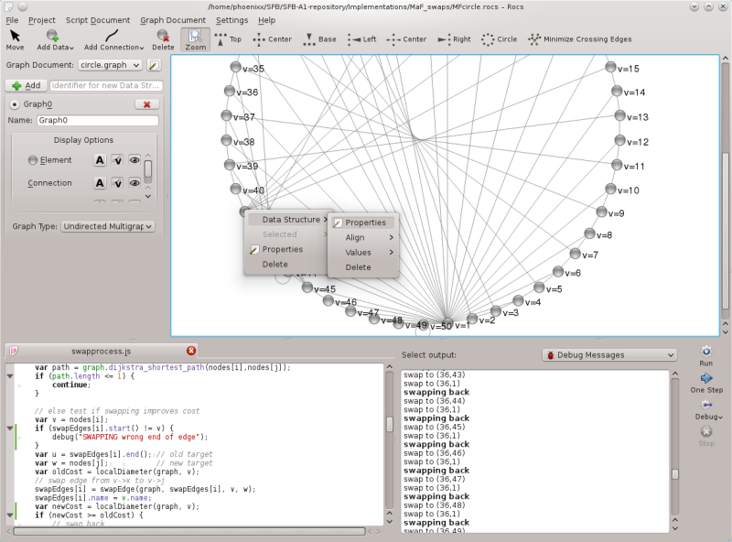Expand the Graph Type dropdown

107,226
